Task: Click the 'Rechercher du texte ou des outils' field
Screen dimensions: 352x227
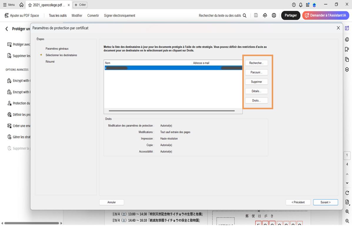Action: (x=221, y=15)
